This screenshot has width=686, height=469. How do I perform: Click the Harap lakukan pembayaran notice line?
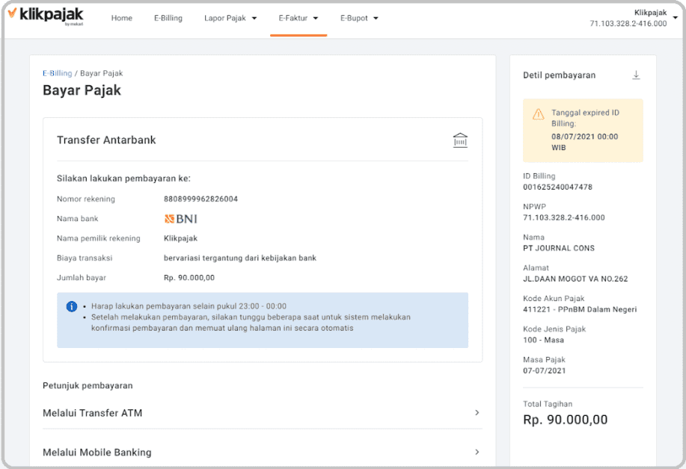[189, 306]
